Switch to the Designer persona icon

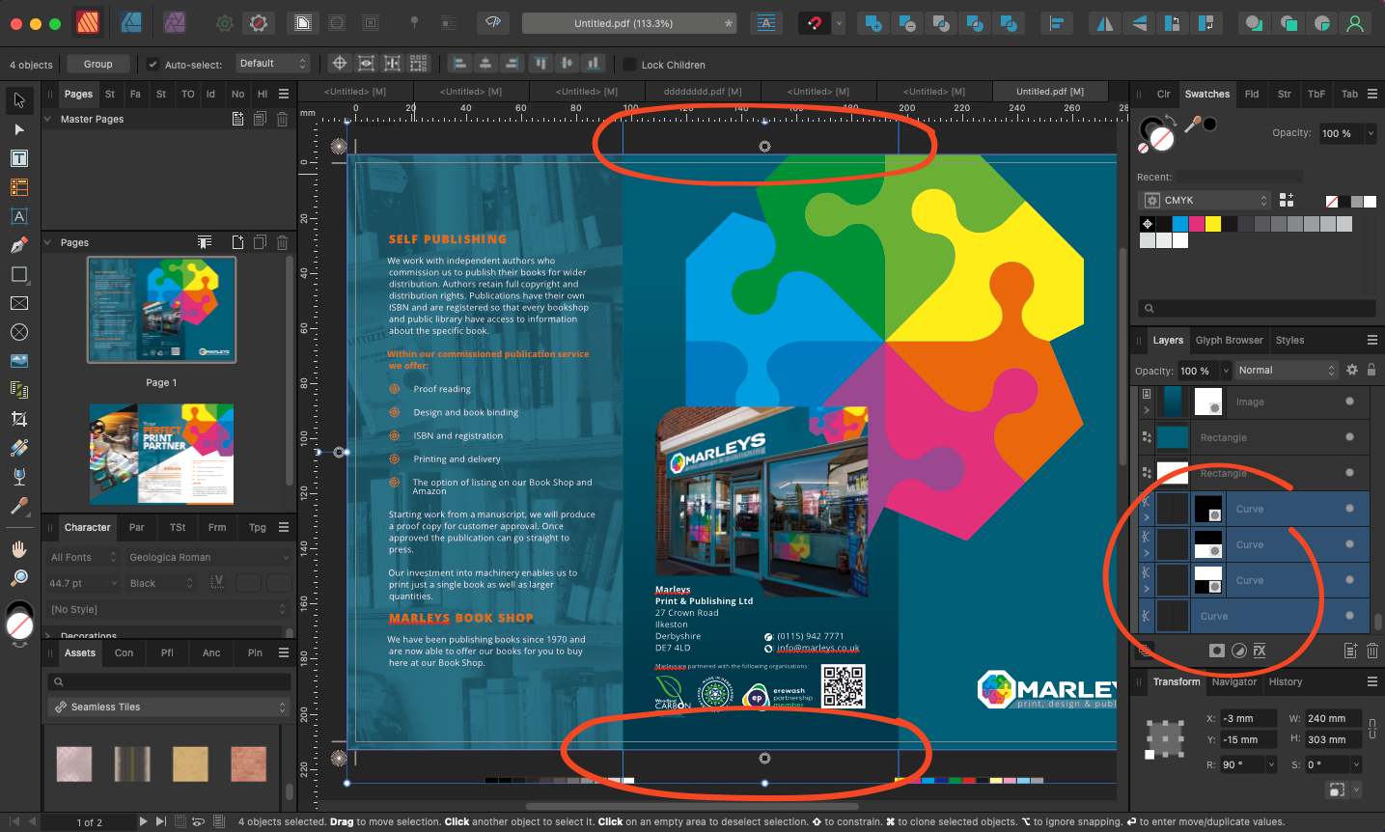coord(131,23)
